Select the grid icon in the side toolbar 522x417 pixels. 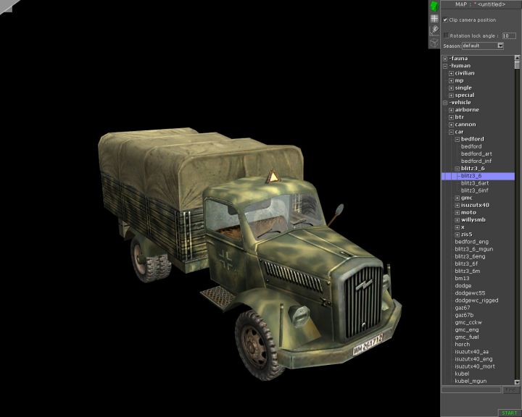(x=434, y=18)
